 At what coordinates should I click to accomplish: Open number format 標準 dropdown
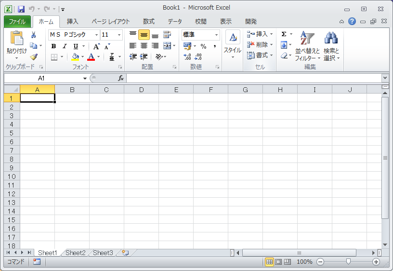(x=216, y=35)
